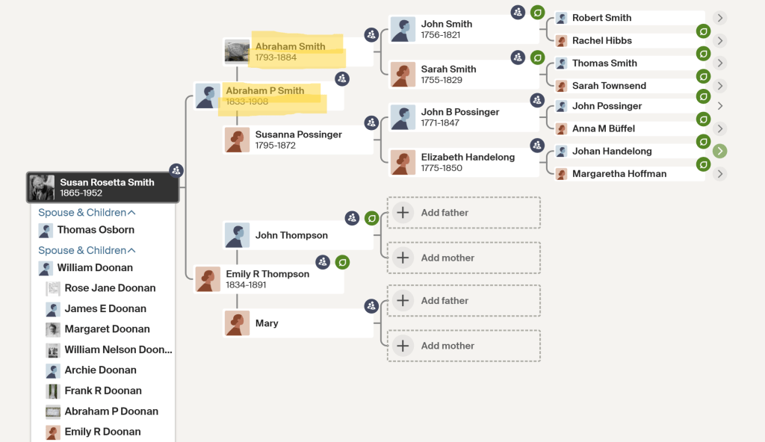The height and width of the screenshot is (442, 765).
Task: Click Abraham Smith's photo thumbnail
Action: (x=238, y=51)
